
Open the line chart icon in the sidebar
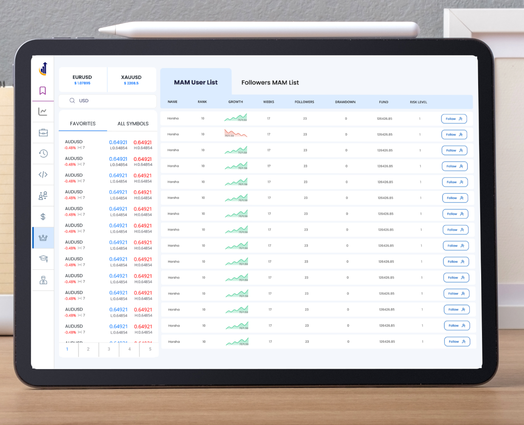43,111
